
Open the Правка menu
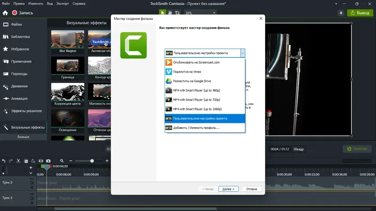click(x=19, y=4)
